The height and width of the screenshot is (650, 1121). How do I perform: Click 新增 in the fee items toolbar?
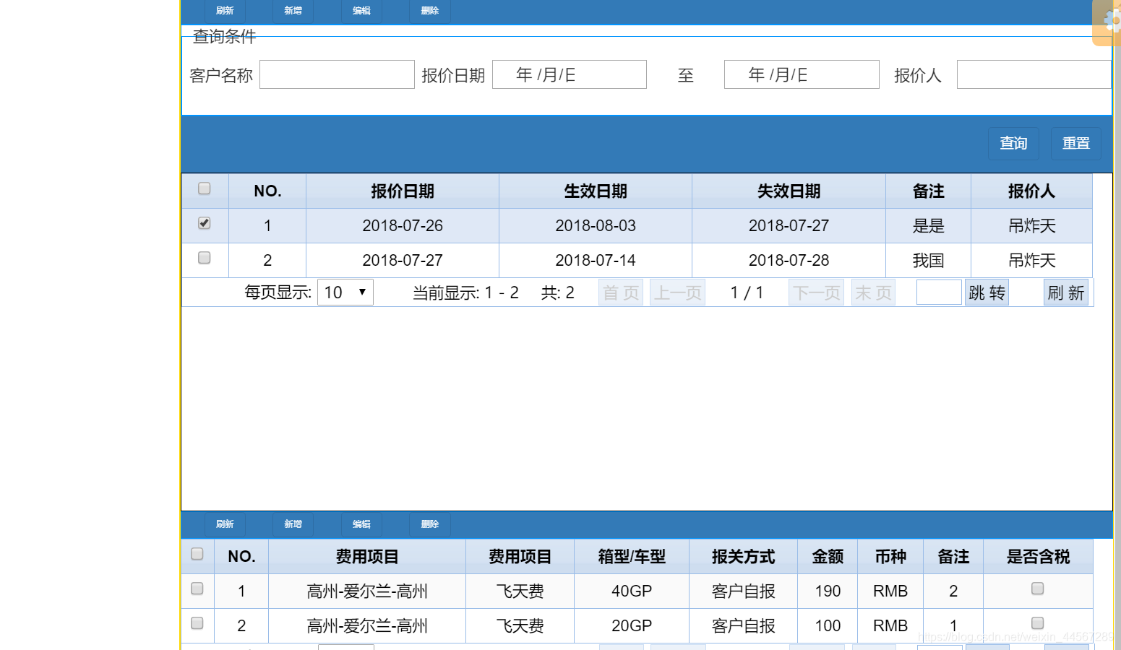click(x=293, y=524)
